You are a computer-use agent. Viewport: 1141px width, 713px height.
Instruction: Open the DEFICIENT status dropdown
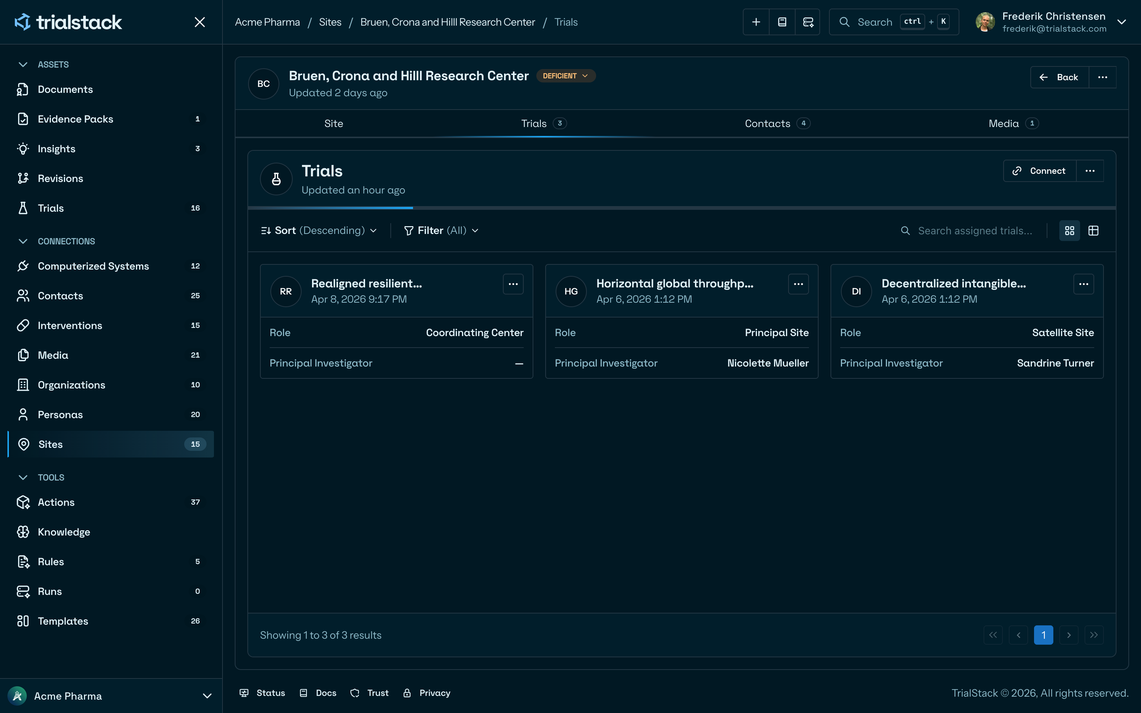[566, 76]
